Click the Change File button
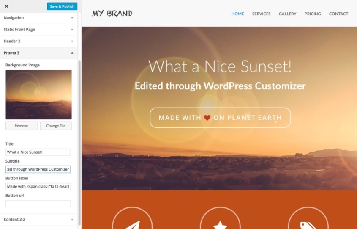 coord(56,126)
